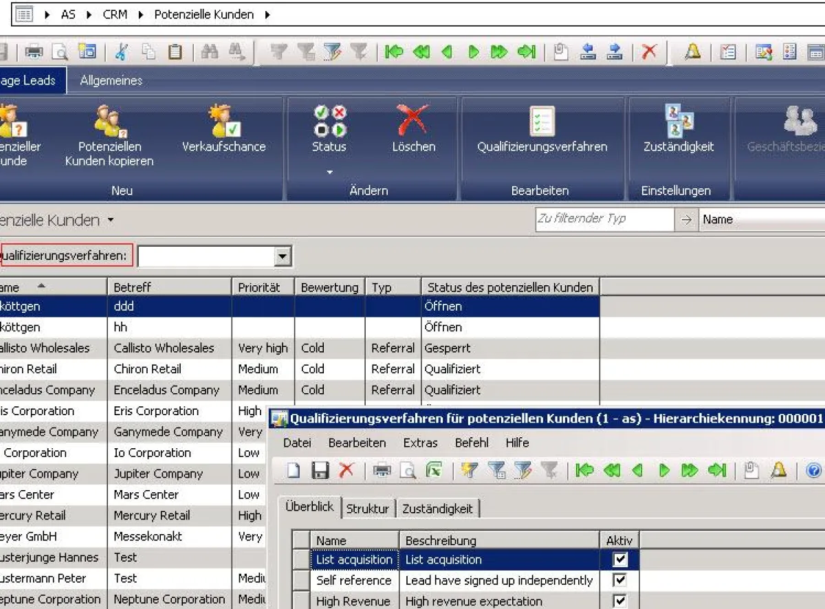
Task: Switch to the Allgemeines ribbon tab
Action: (110, 80)
